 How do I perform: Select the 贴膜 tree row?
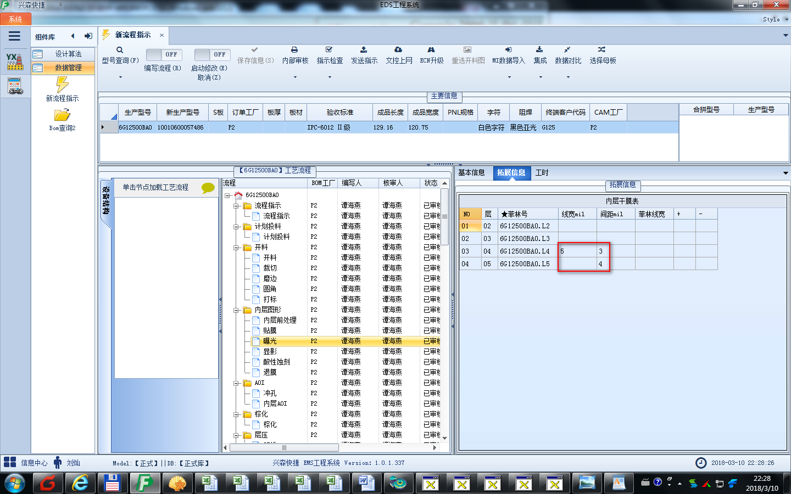pos(270,331)
